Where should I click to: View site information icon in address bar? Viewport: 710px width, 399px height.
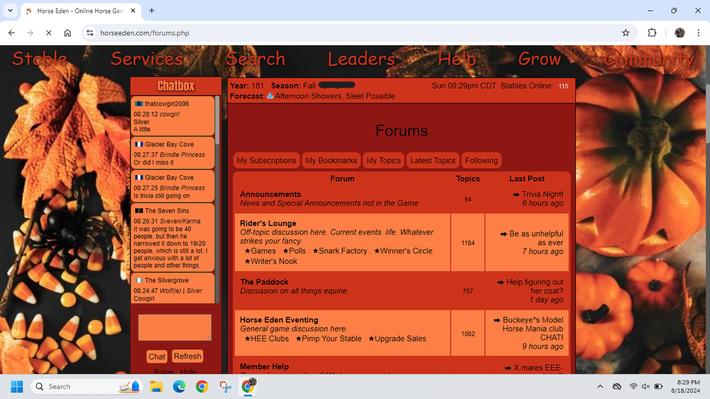click(x=90, y=33)
